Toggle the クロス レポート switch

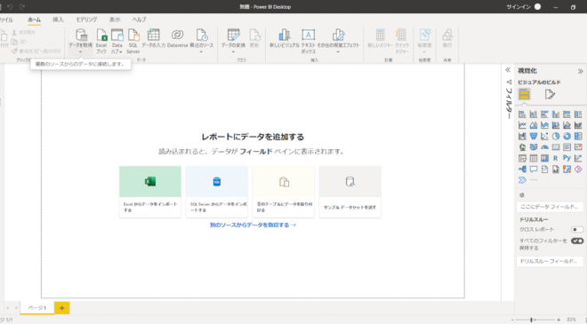coord(577,229)
